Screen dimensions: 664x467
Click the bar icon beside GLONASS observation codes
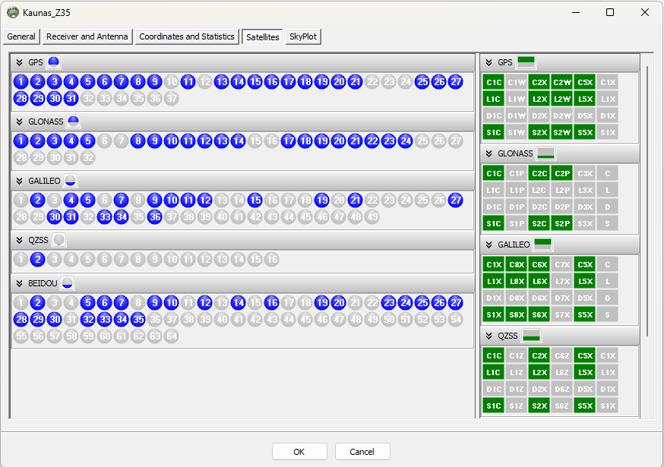[x=545, y=153]
